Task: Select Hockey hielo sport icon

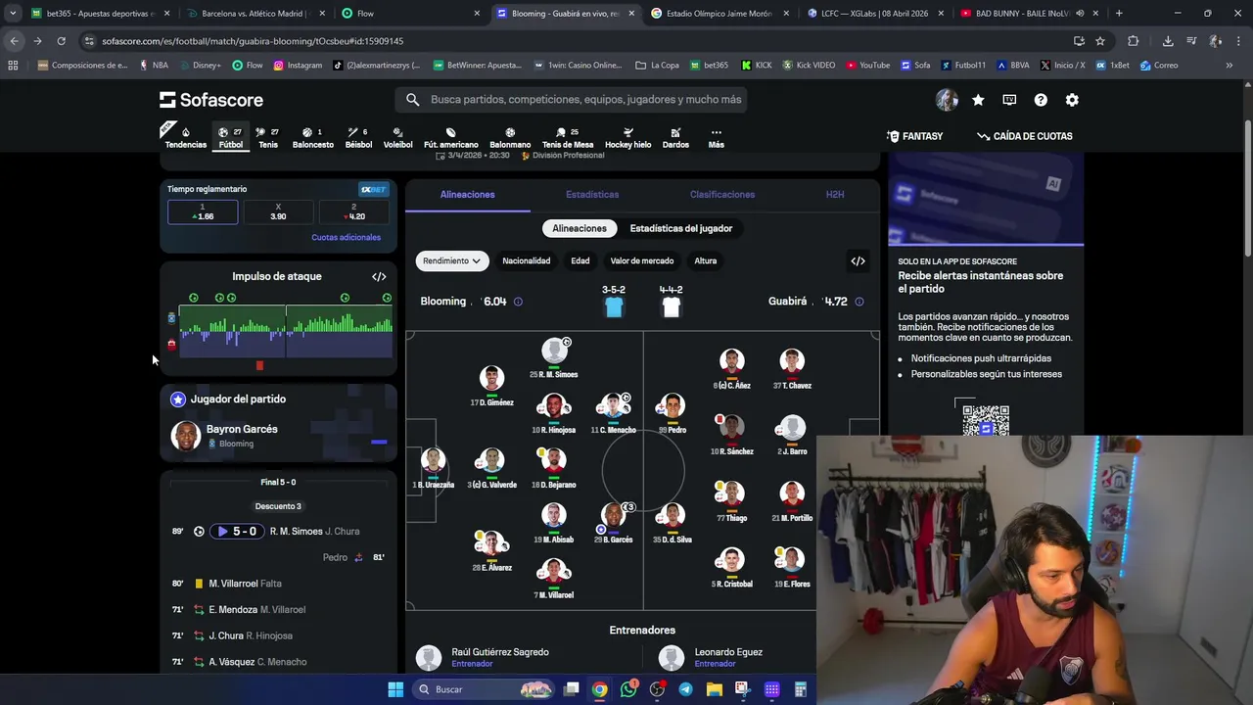Action: point(627,138)
